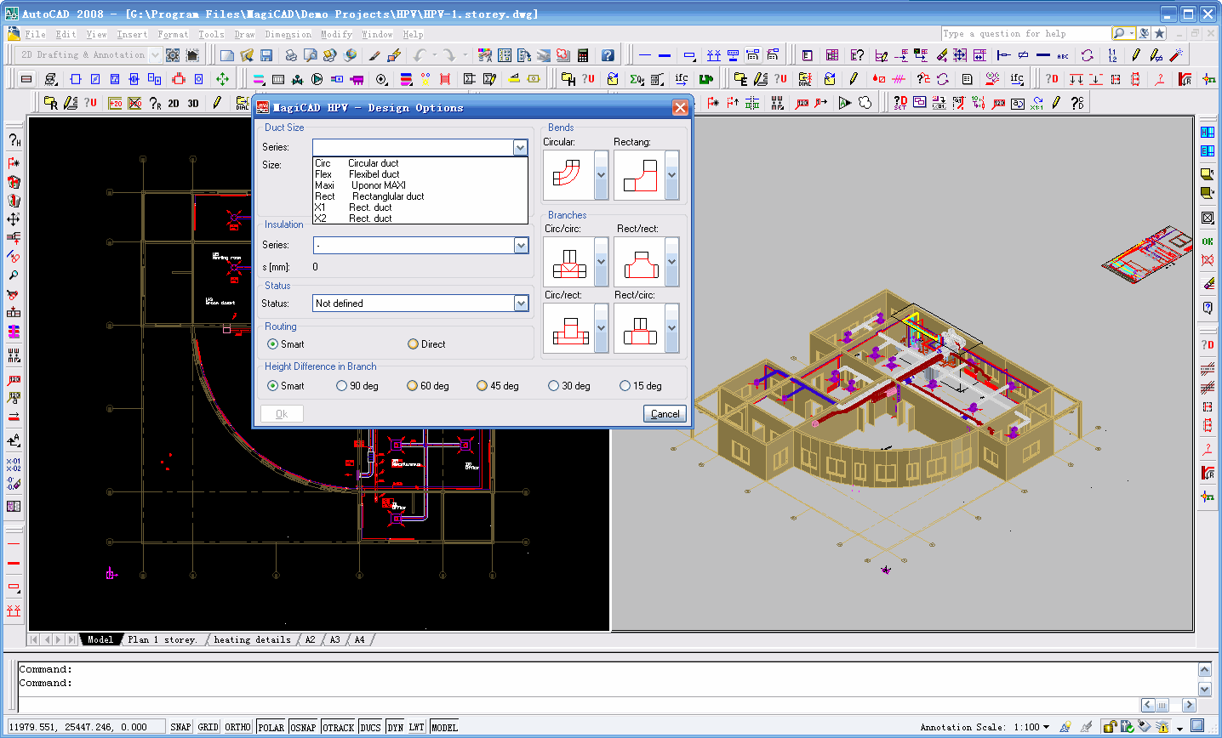Open the QuickCalc calculator icon
1222x738 pixels.
[583, 55]
